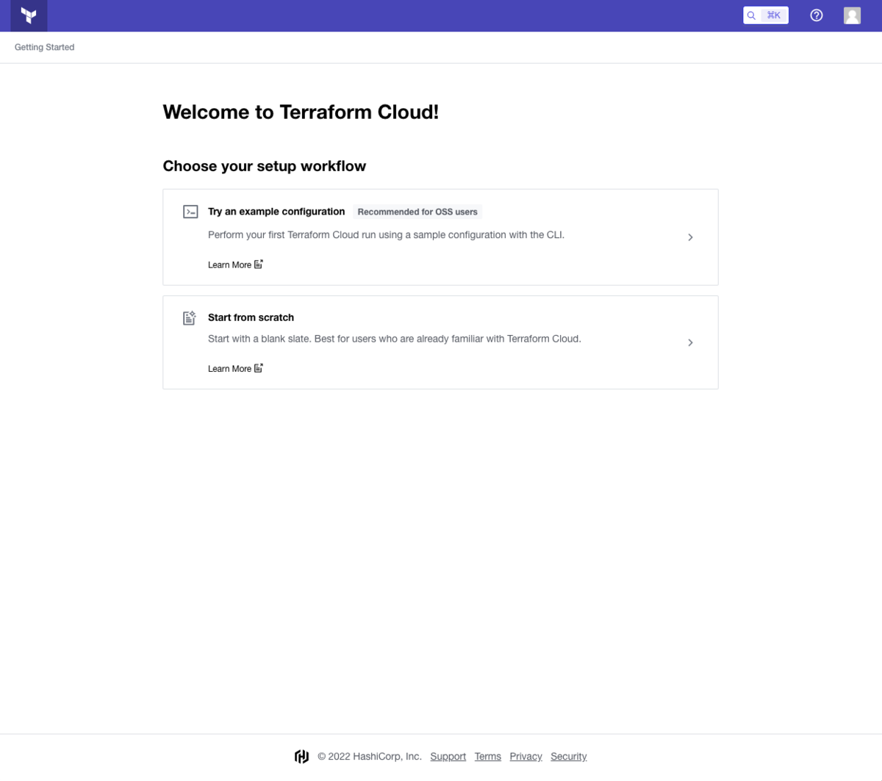882x781 pixels.
Task: Click external doc icon beside Start from scratch Learn More
Action: [x=259, y=368]
